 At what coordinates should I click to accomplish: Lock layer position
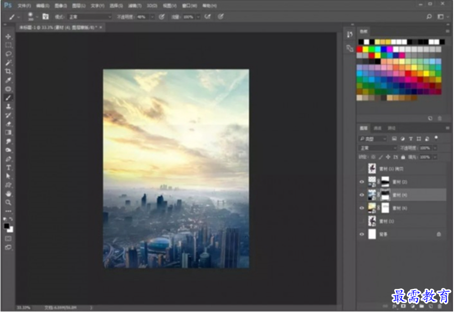point(388,157)
